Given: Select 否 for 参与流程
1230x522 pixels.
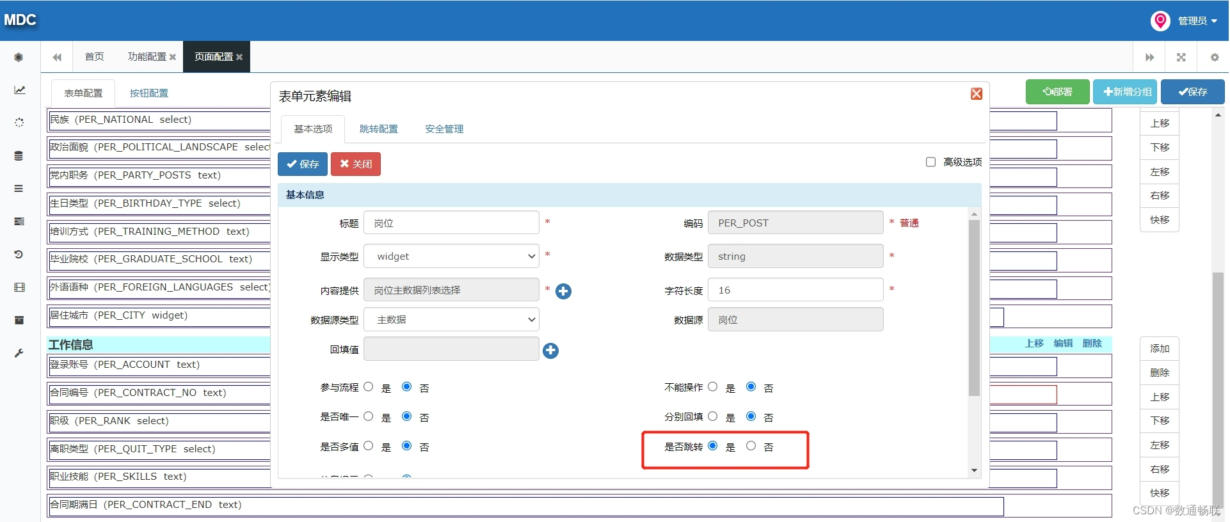Looking at the screenshot, I should [407, 386].
